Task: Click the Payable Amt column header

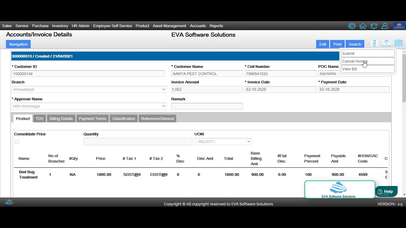Action: (x=338, y=158)
